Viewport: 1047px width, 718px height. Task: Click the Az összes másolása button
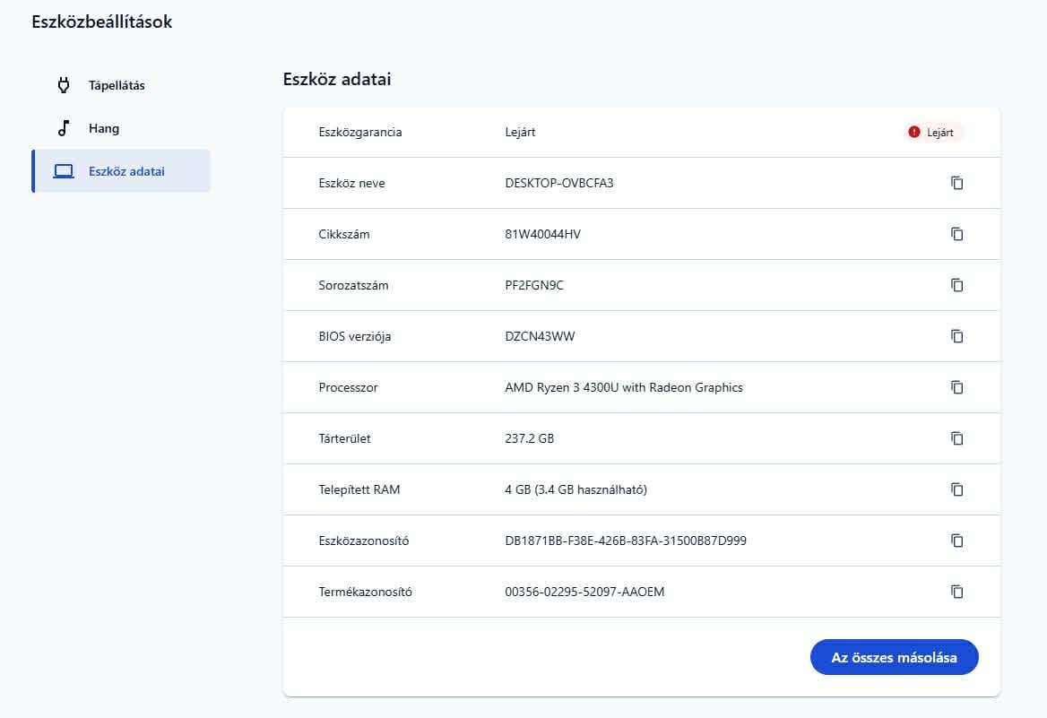894,657
